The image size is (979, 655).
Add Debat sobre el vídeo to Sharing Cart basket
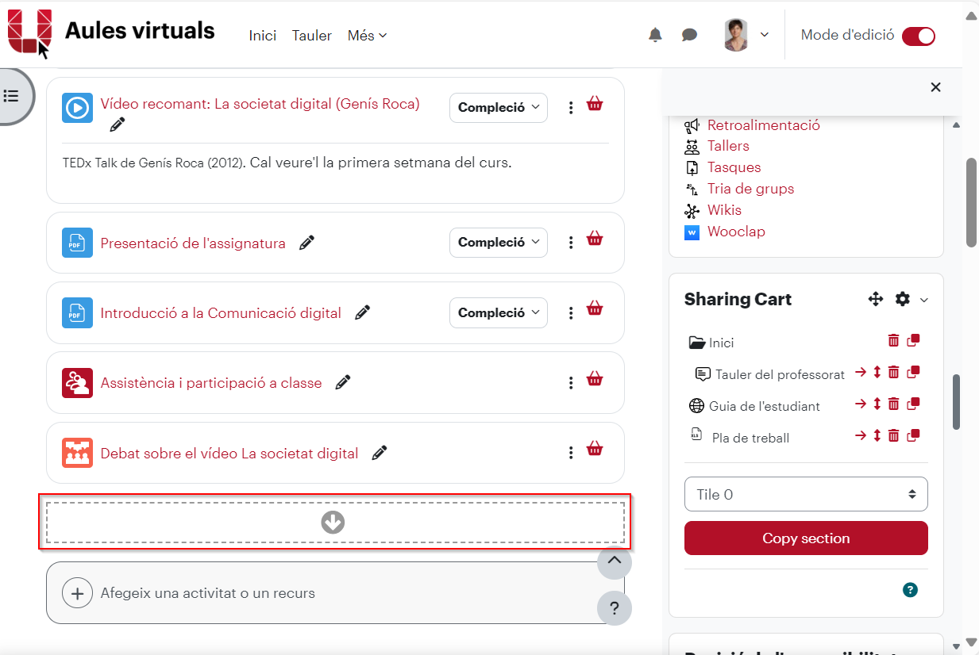(595, 449)
